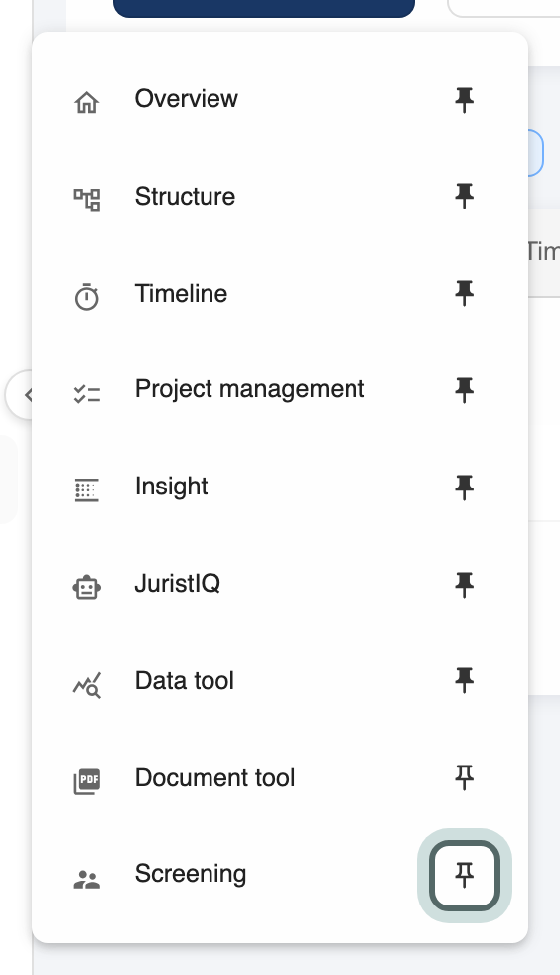Image resolution: width=560 pixels, height=975 pixels.
Task: Select the Insight menu entry
Action: click(171, 487)
